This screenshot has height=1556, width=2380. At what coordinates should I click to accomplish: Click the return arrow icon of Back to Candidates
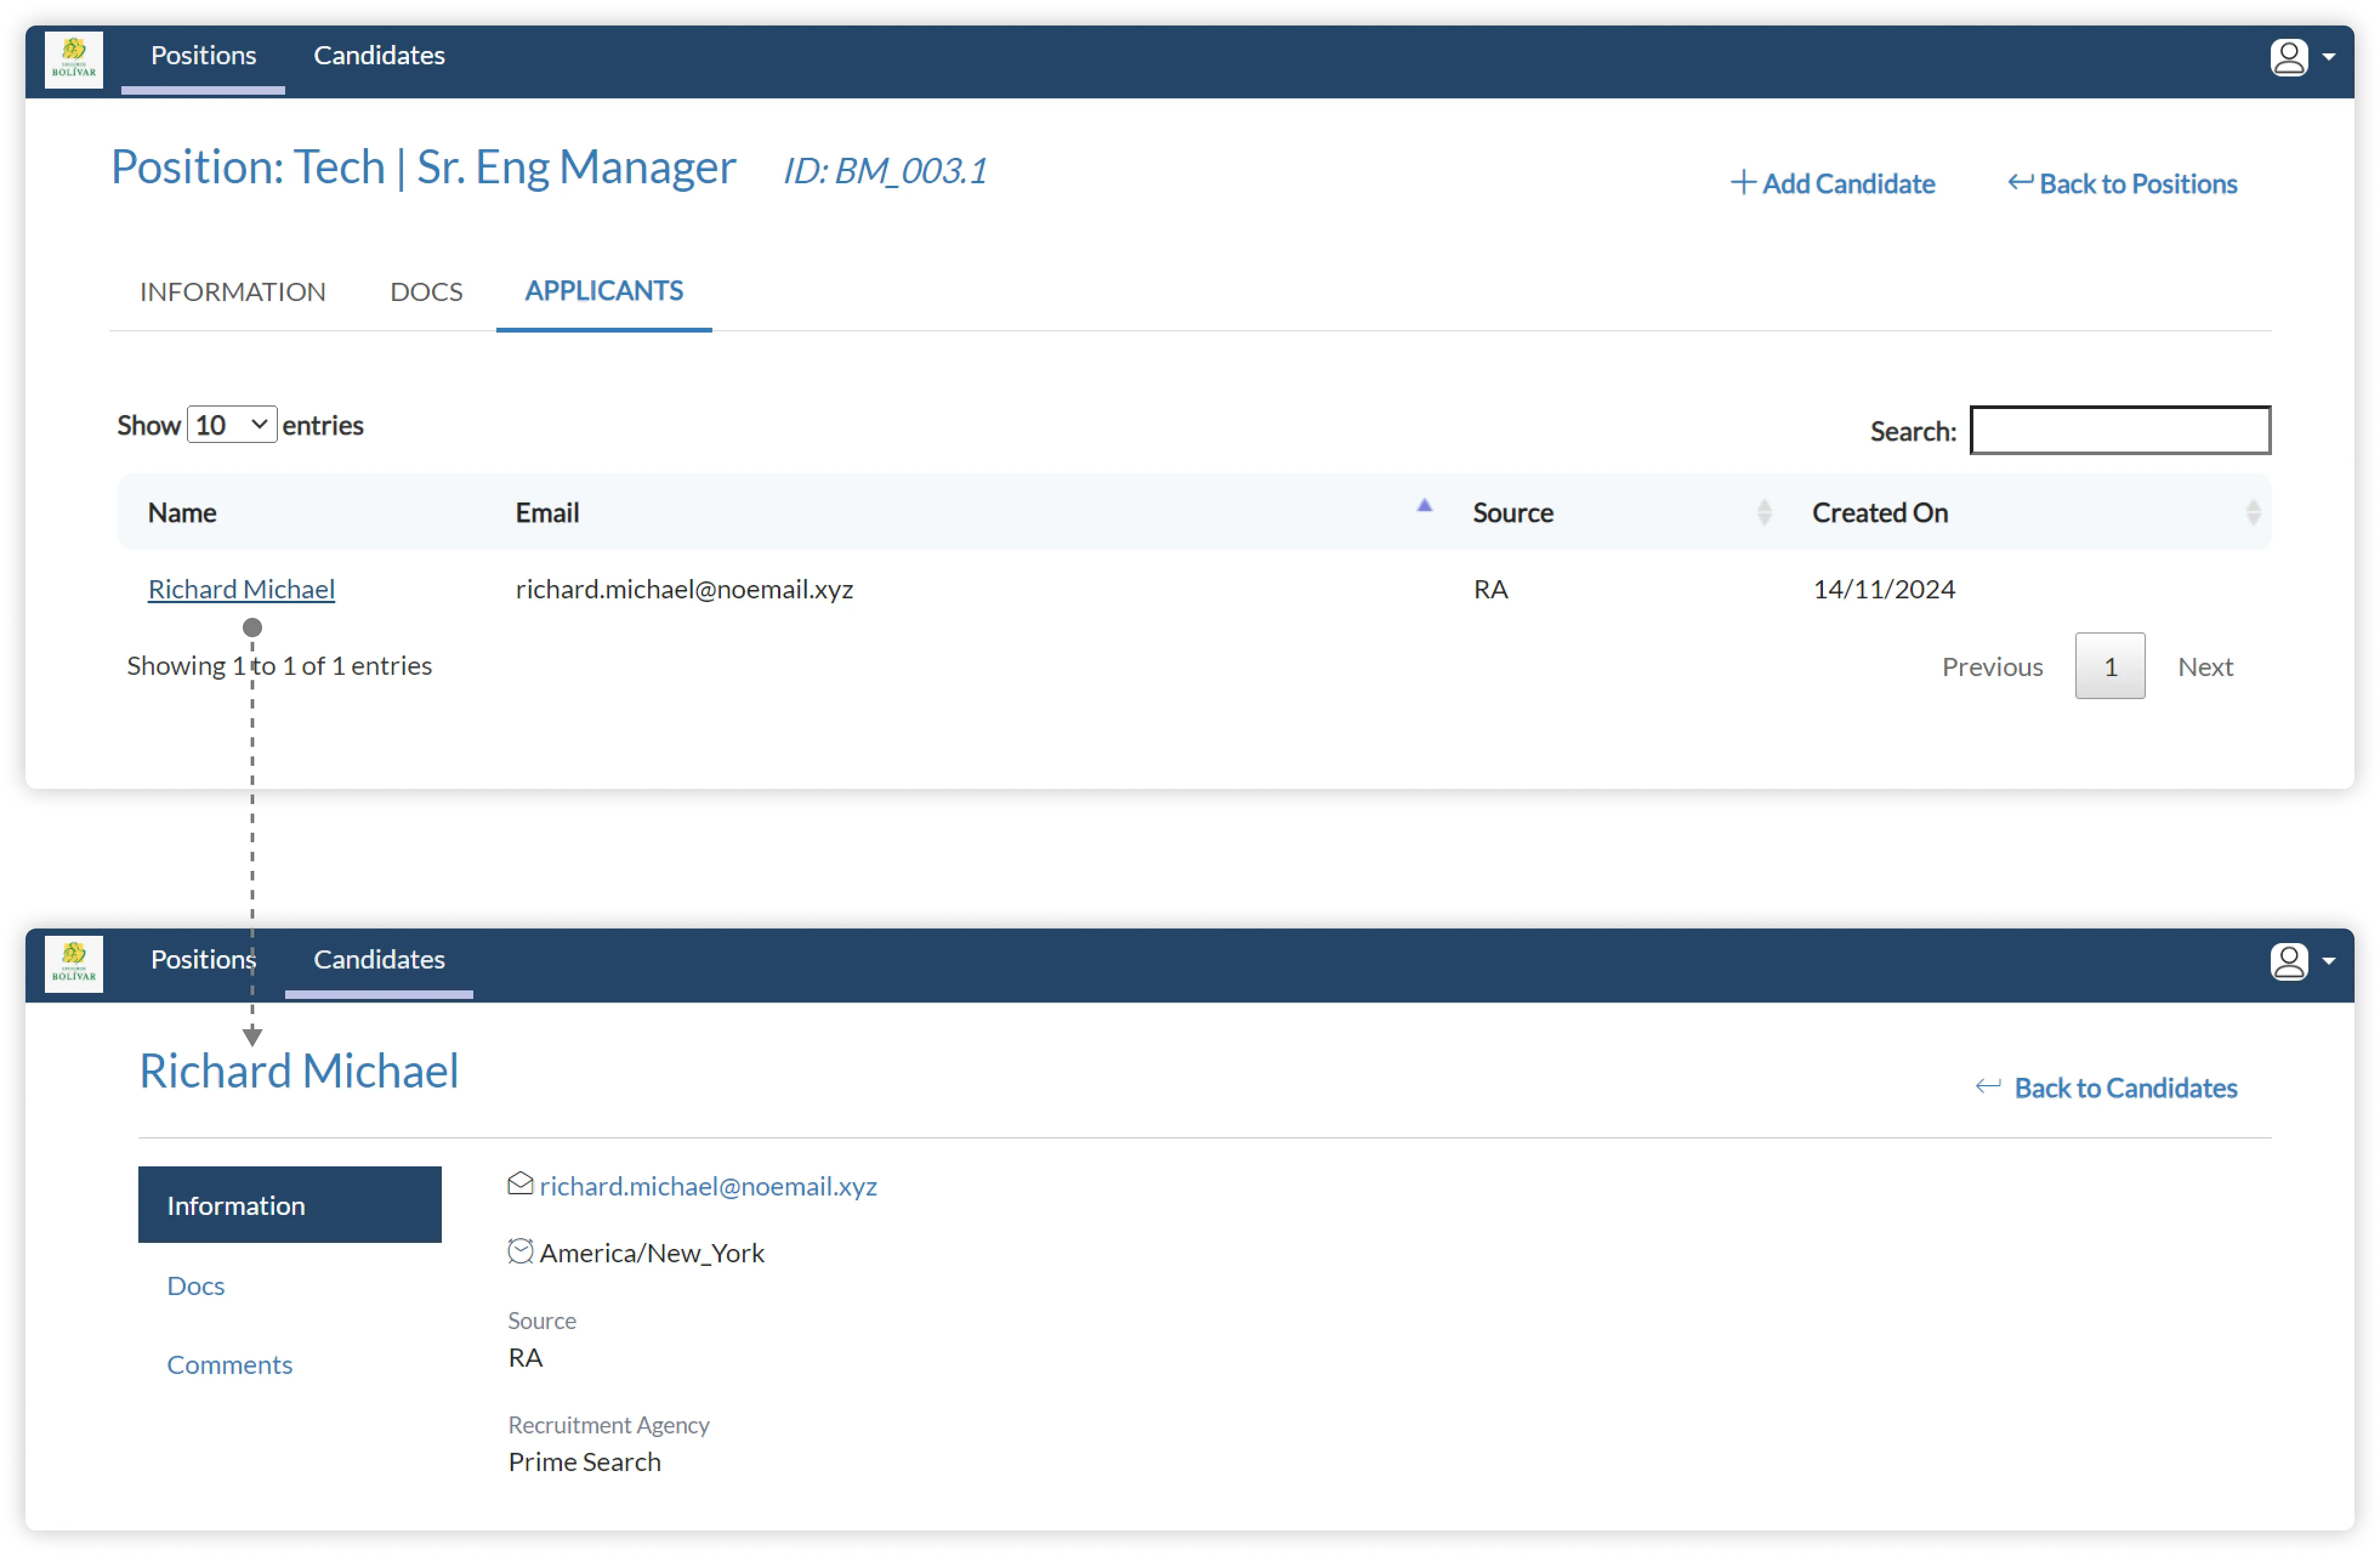point(1988,1086)
